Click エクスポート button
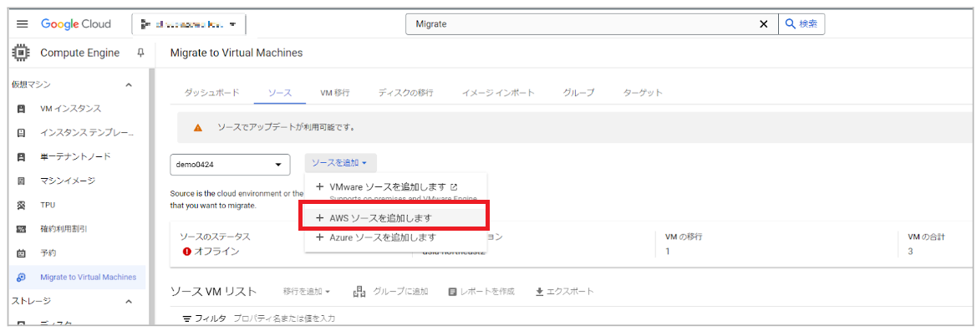 [x=564, y=291]
